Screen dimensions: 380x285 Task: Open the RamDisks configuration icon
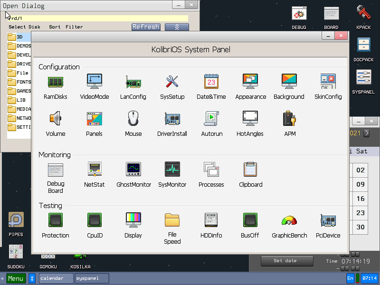pyautogui.click(x=56, y=82)
